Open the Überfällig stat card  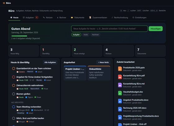pyautogui.click(x=55, y=51)
